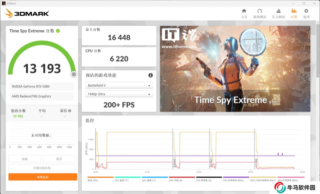Image resolution: width=320 pixels, height=194 pixels.
Task: Open the 压力测试 stress test icon
Action: point(278,11)
